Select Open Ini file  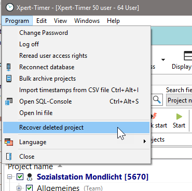point(76,113)
